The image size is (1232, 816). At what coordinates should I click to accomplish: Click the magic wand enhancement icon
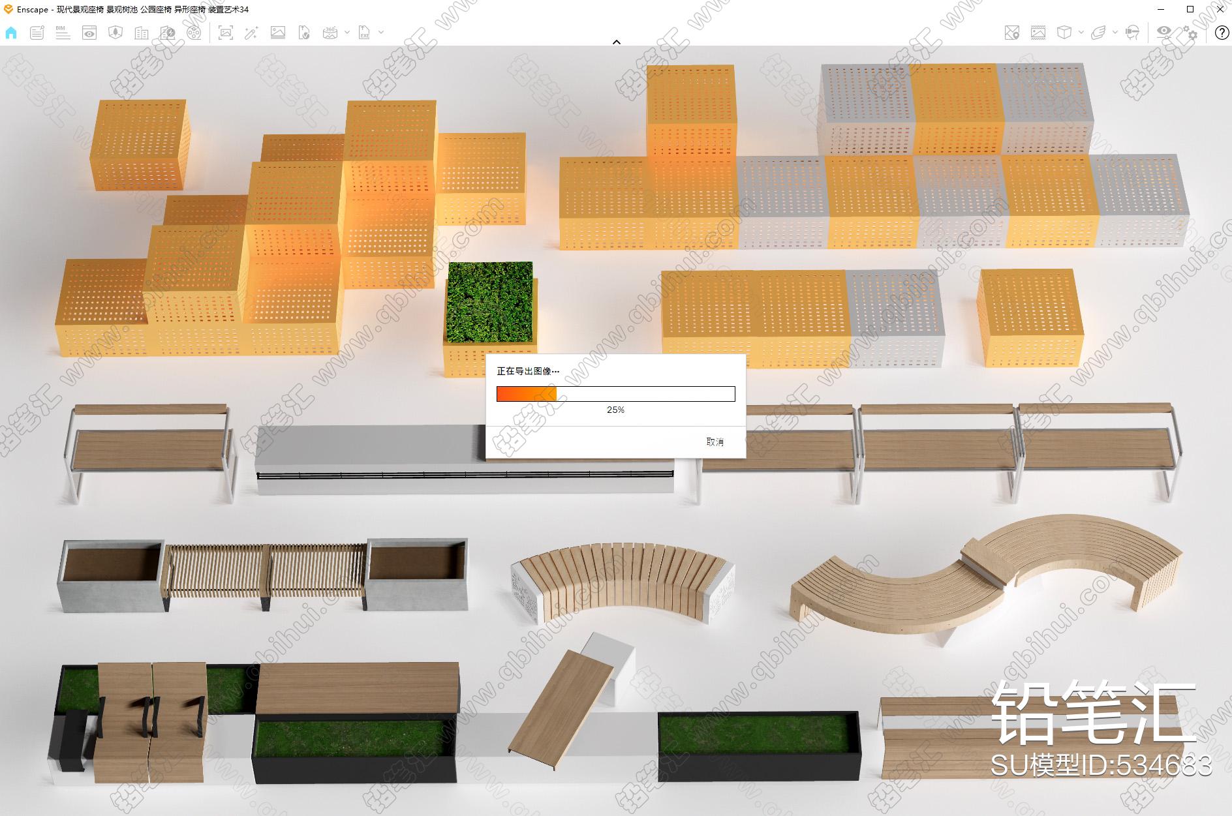click(251, 33)
